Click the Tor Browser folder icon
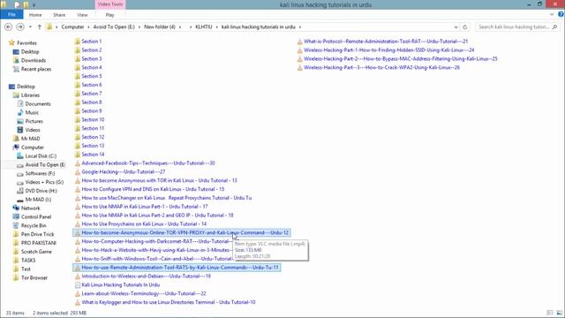565x318 pixels. pyautogui.click(x=16, y=277)
